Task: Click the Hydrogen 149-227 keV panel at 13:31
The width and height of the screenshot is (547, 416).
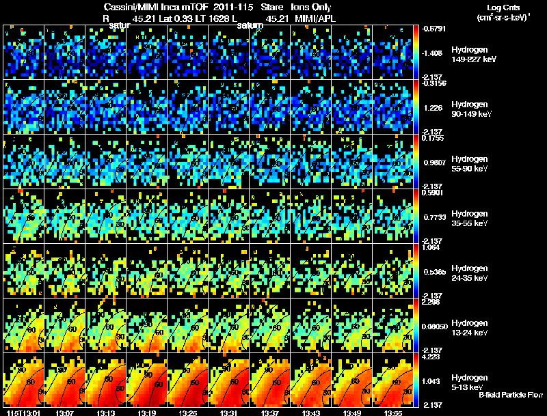Action: click(229, 52)
